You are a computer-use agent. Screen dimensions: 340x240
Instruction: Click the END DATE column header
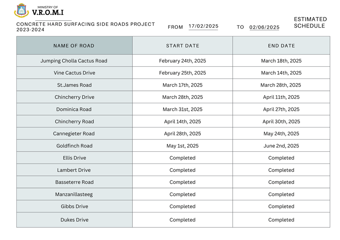[x=281, y=45]
